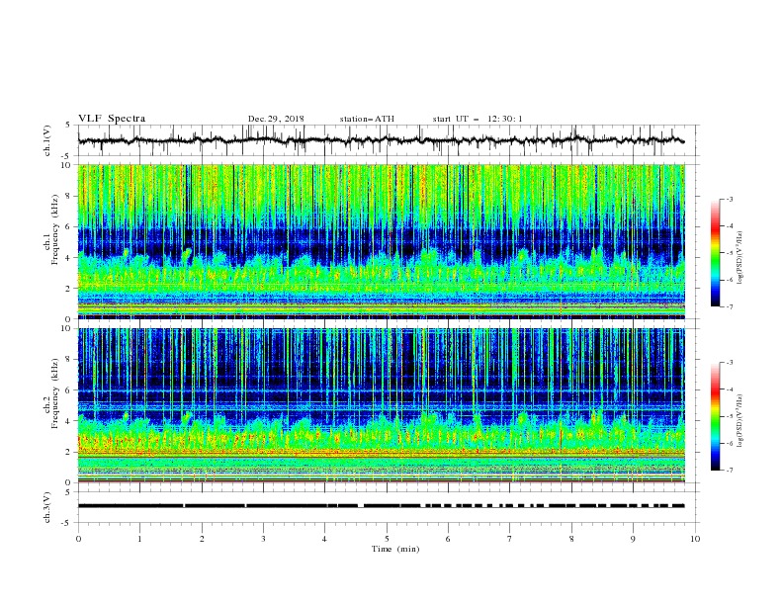Image resolution: width=783 pixels, height=605 pixels.
Task: Select the date "Dec. 29, 2018"
Action: [276, 119]
